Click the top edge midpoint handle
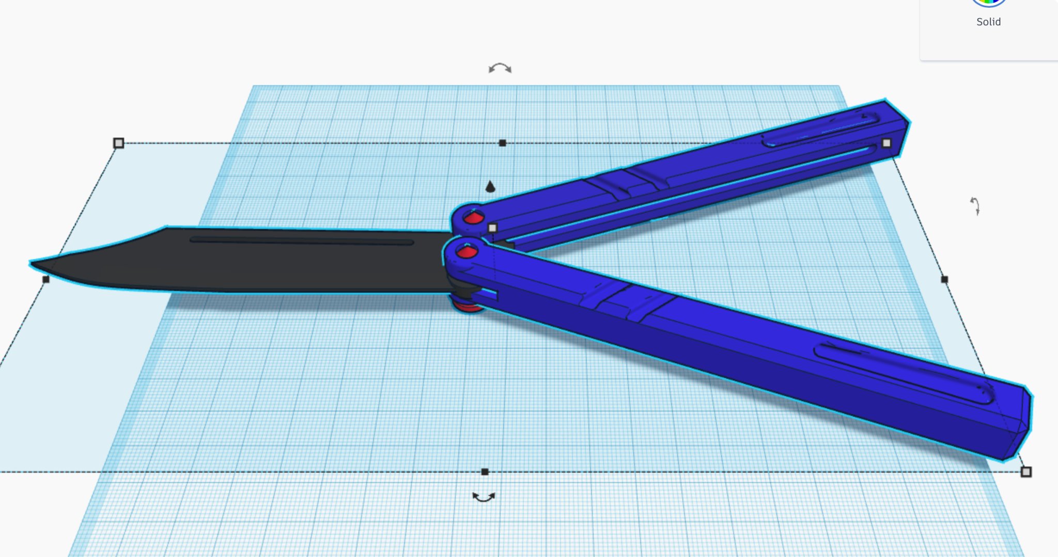The image size is (1058, 557). [x=503, y=143]
